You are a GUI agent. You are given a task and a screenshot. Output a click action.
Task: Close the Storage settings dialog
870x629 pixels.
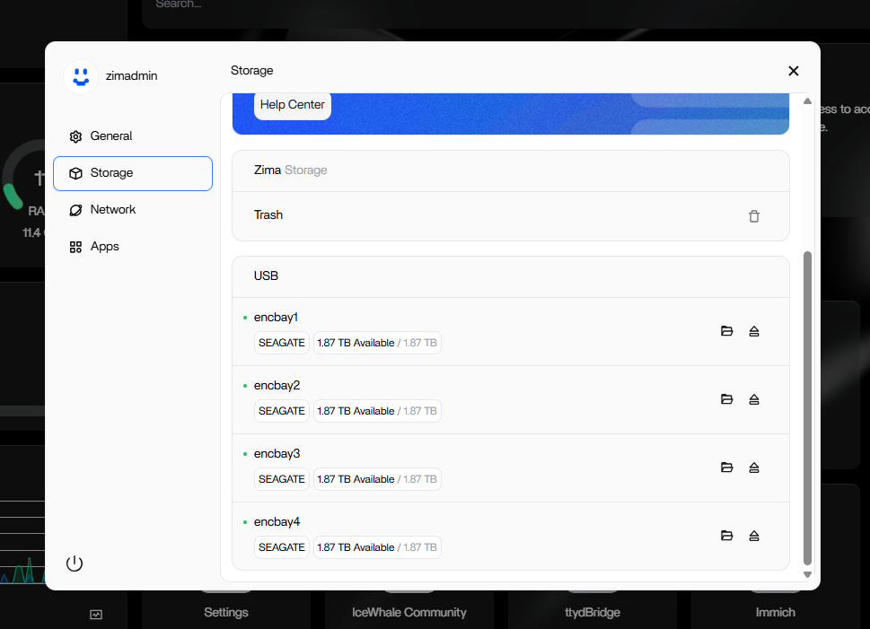pyautogui.click(x=794, y=71)
